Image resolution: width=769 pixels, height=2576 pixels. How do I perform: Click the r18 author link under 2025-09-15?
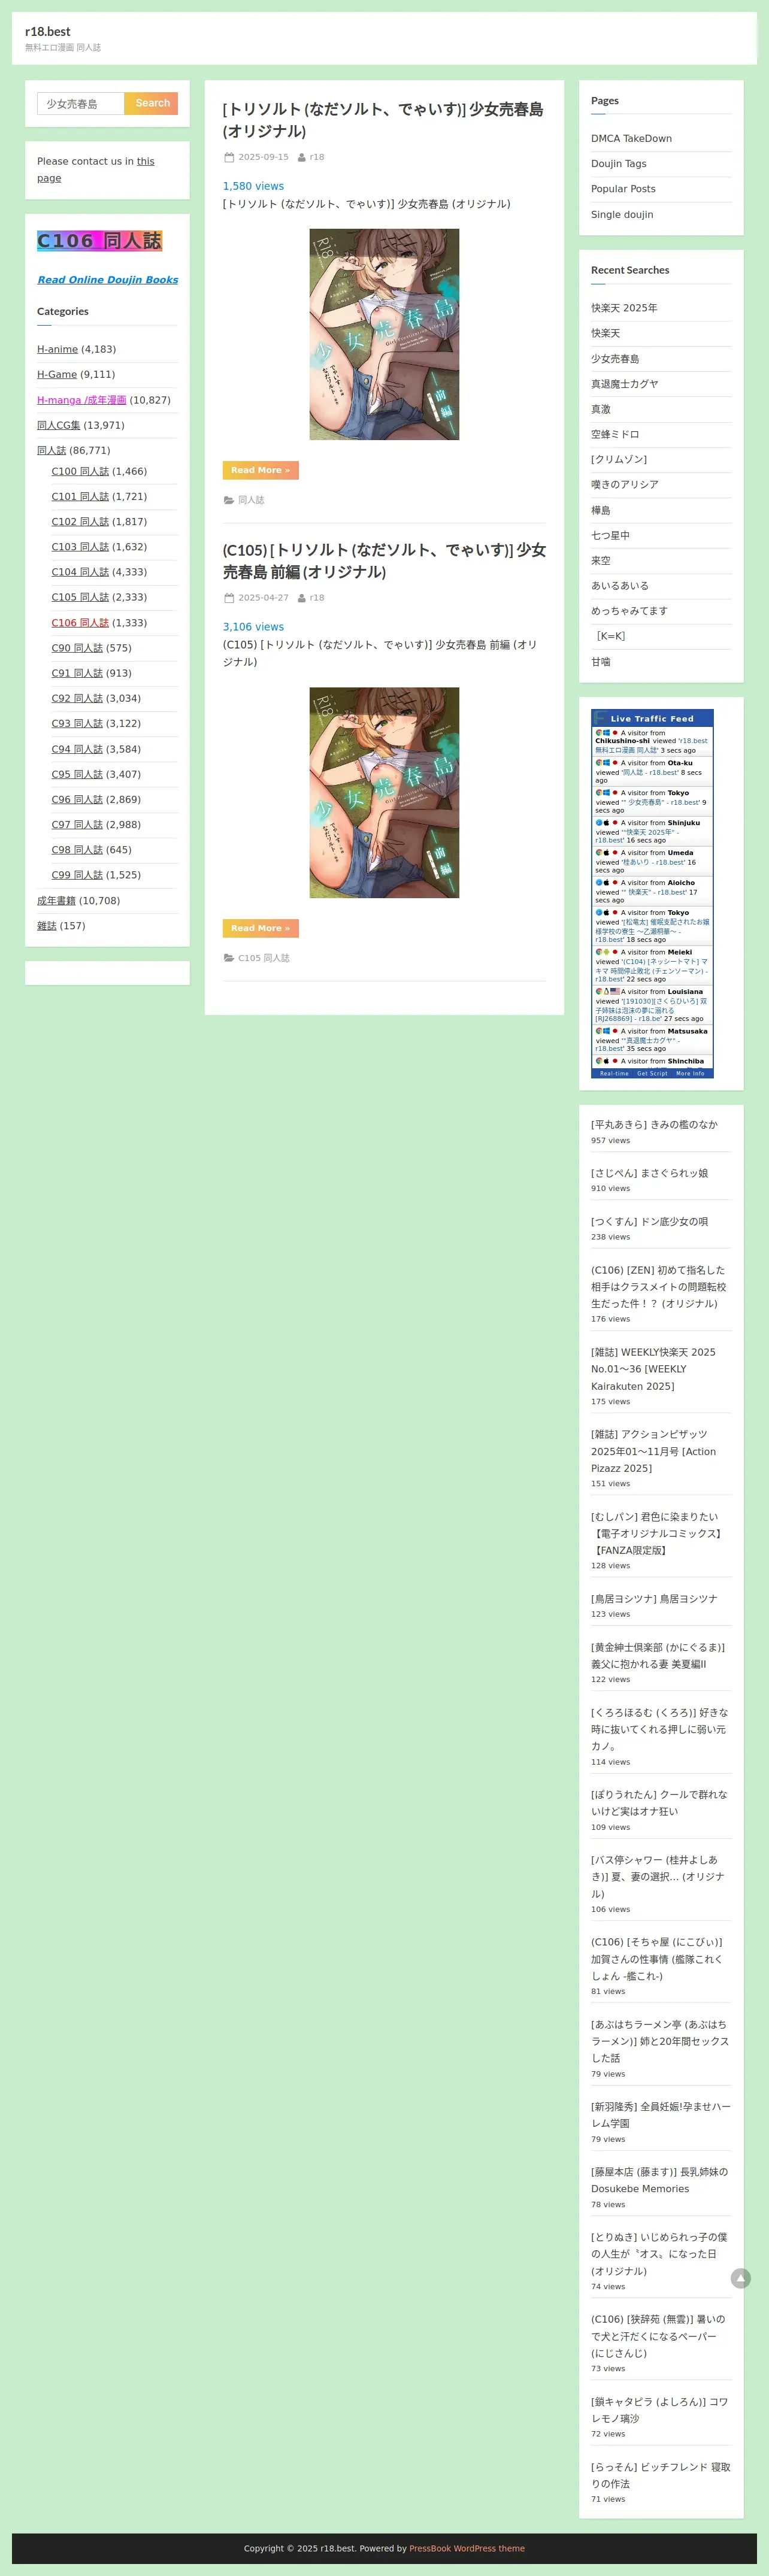click(x=317, y=157)
